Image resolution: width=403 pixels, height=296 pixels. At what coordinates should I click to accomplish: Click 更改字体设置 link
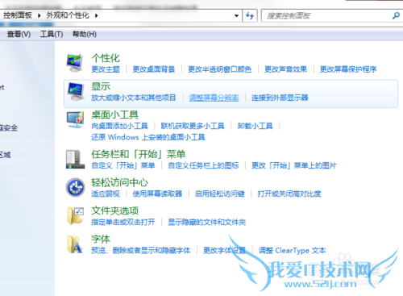225,251
